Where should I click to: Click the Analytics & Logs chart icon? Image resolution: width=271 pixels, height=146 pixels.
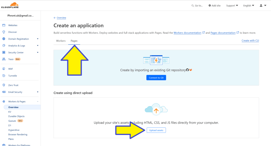click(4, 46)
